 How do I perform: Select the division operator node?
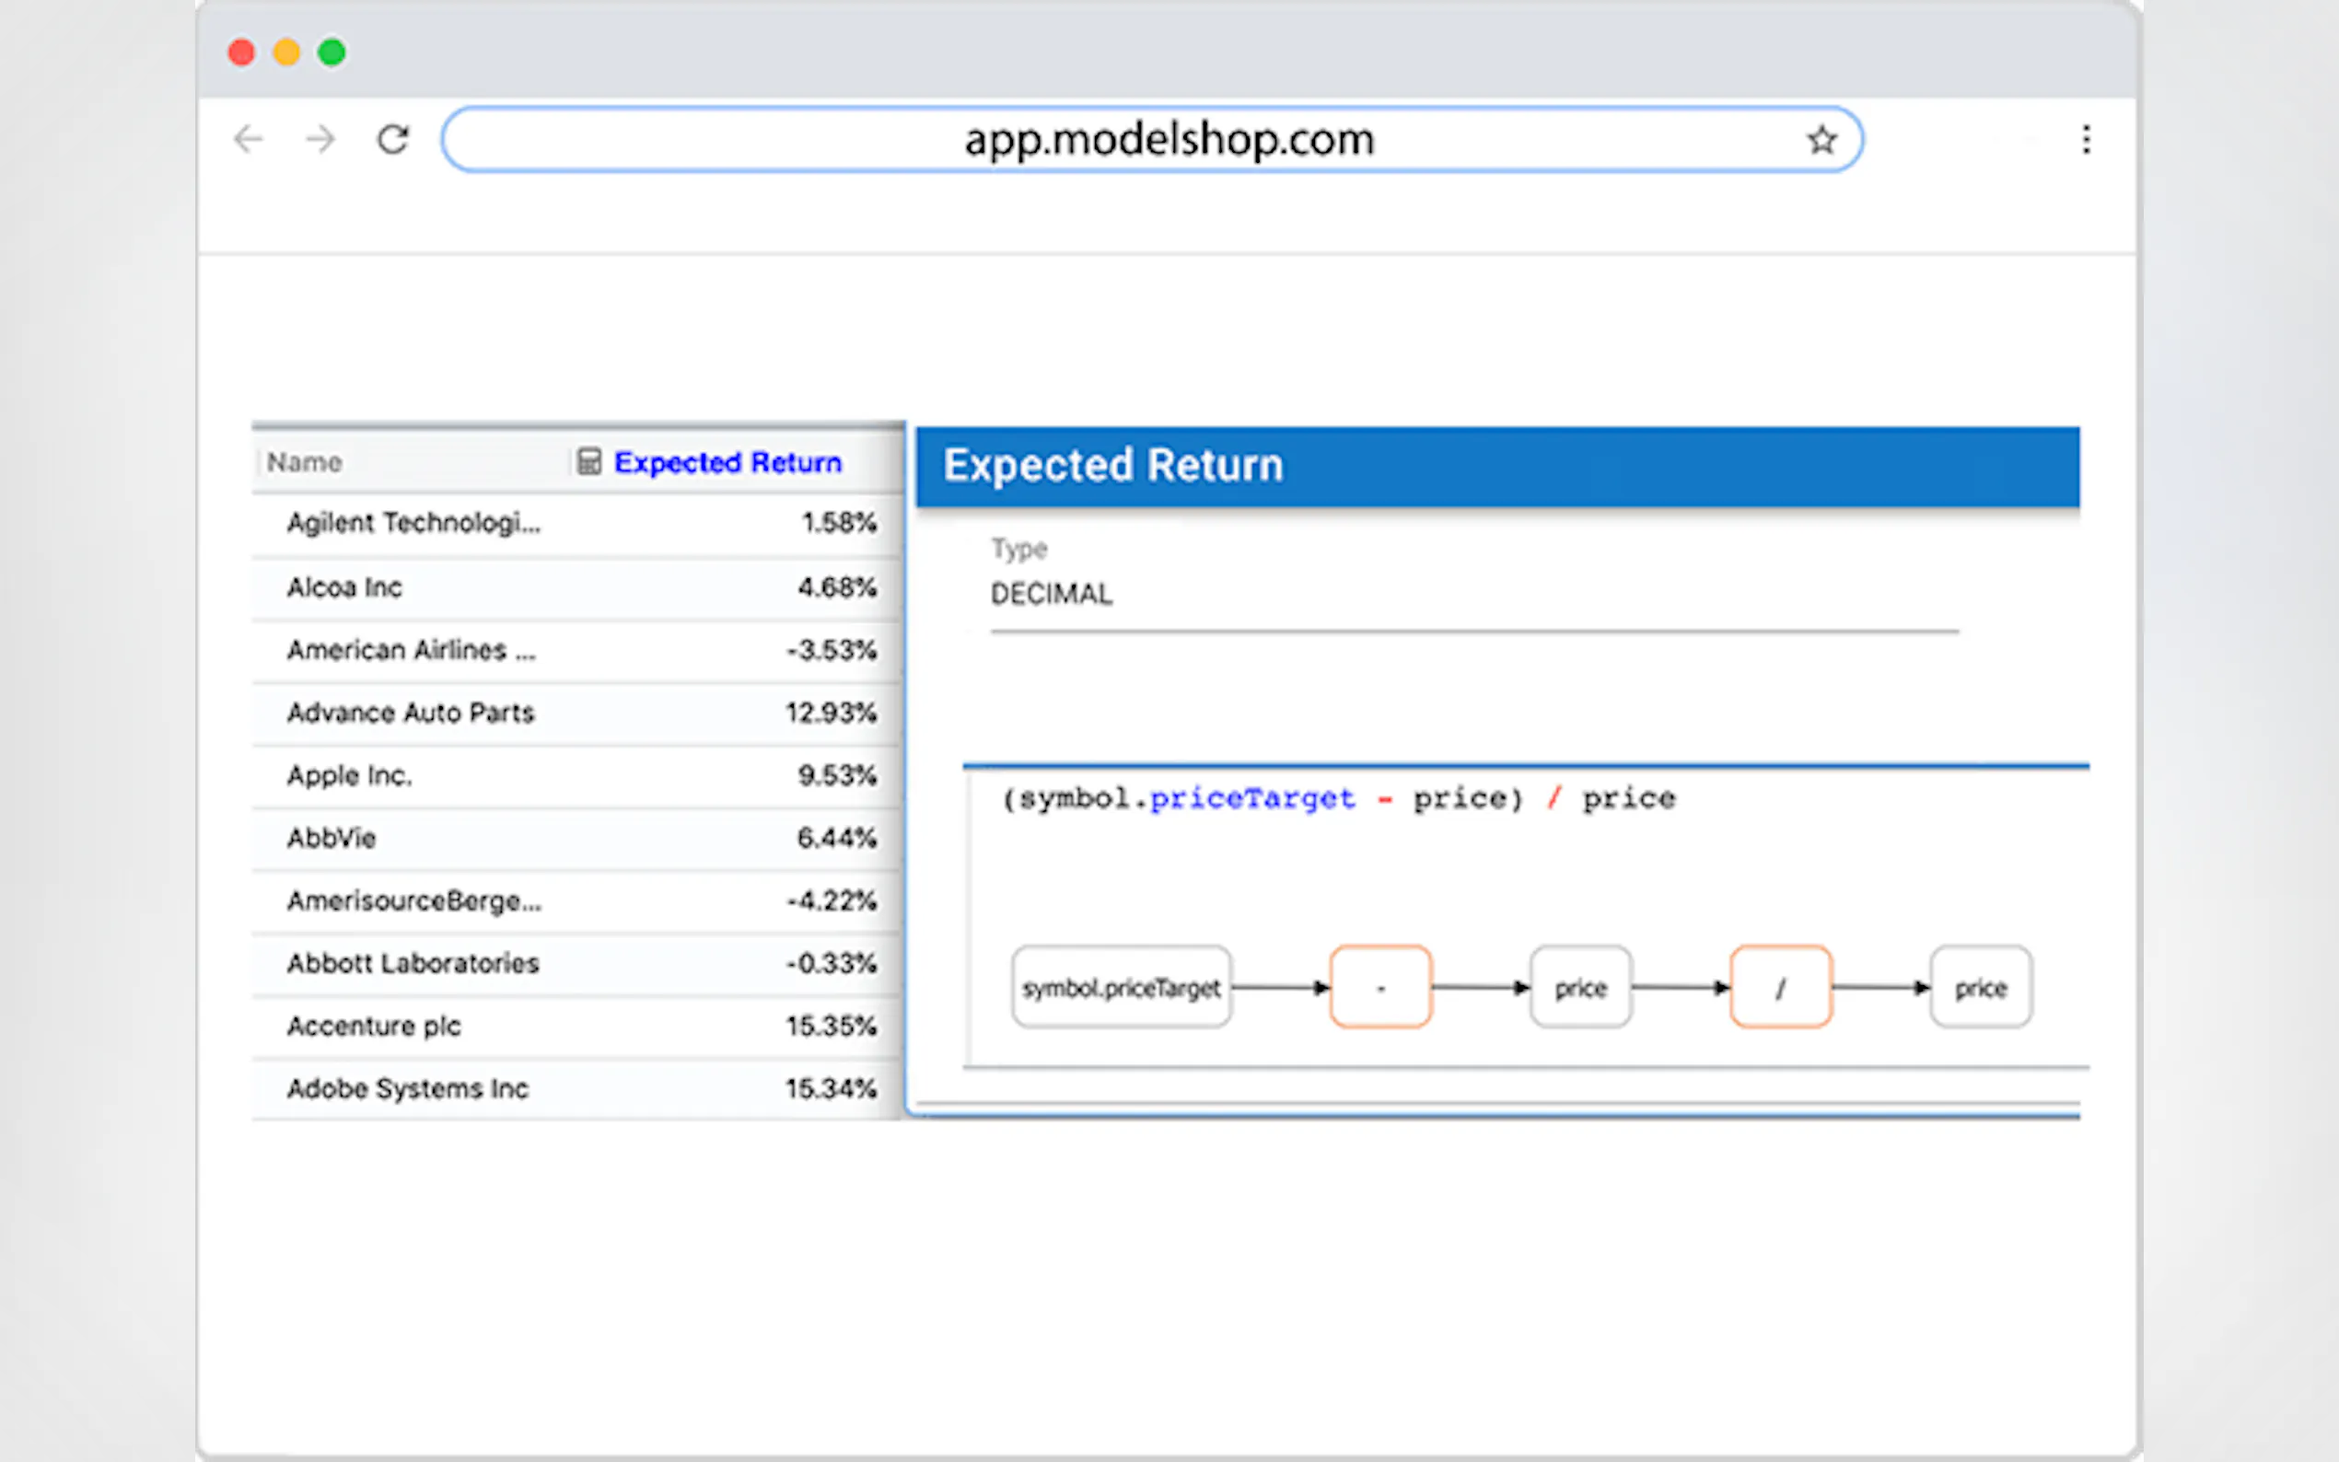[1780, 987]
